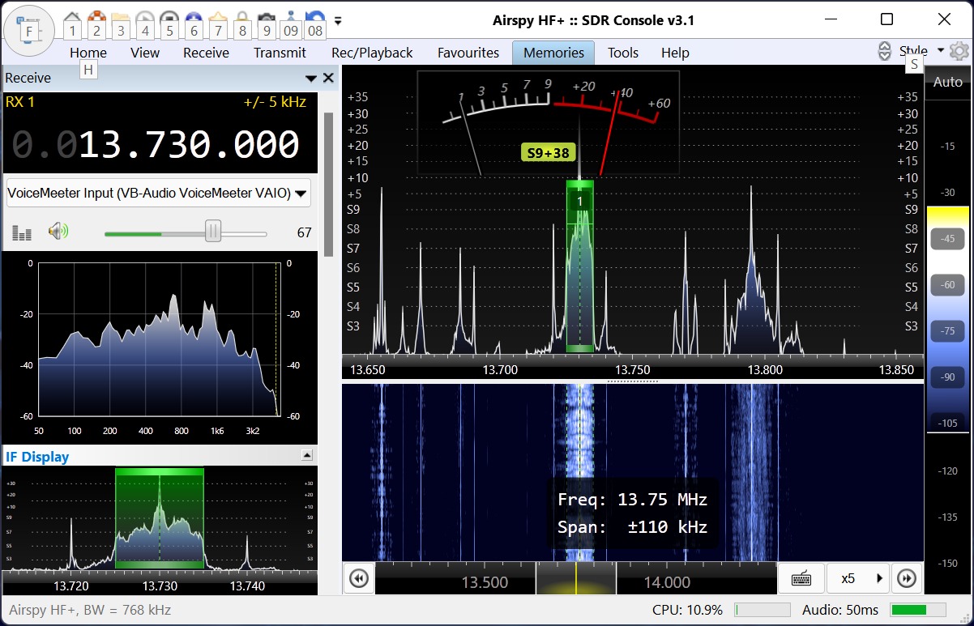Viewport: 974px width, 626px height.
Task: Click the 13.730.000 frequency display
Action: tap(156, 144)
